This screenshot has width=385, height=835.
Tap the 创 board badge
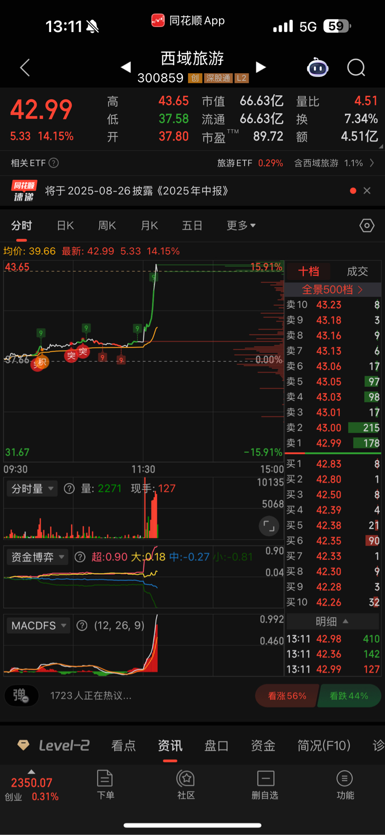[x=195, y=78]
